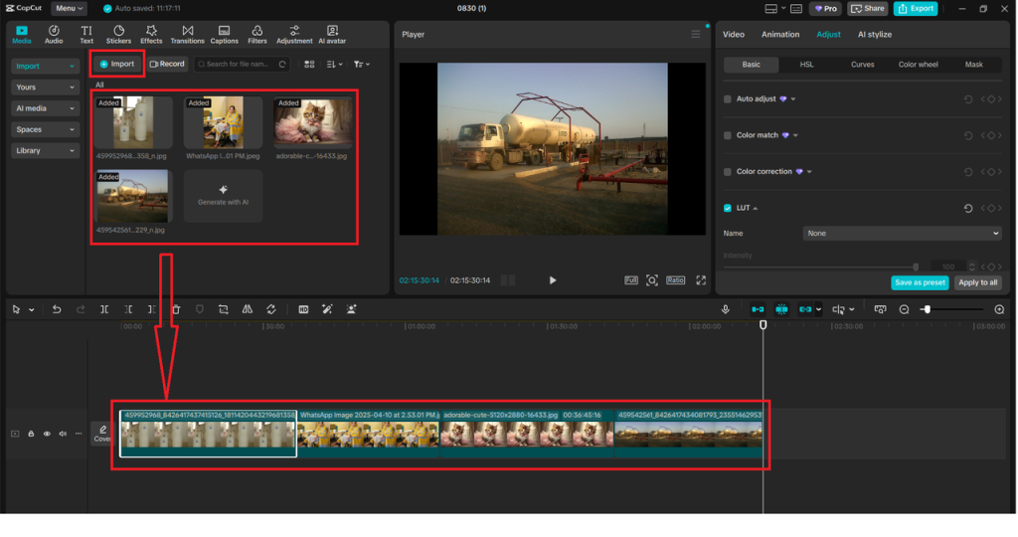Expand the Yours section in sidebar

(45, 87)
